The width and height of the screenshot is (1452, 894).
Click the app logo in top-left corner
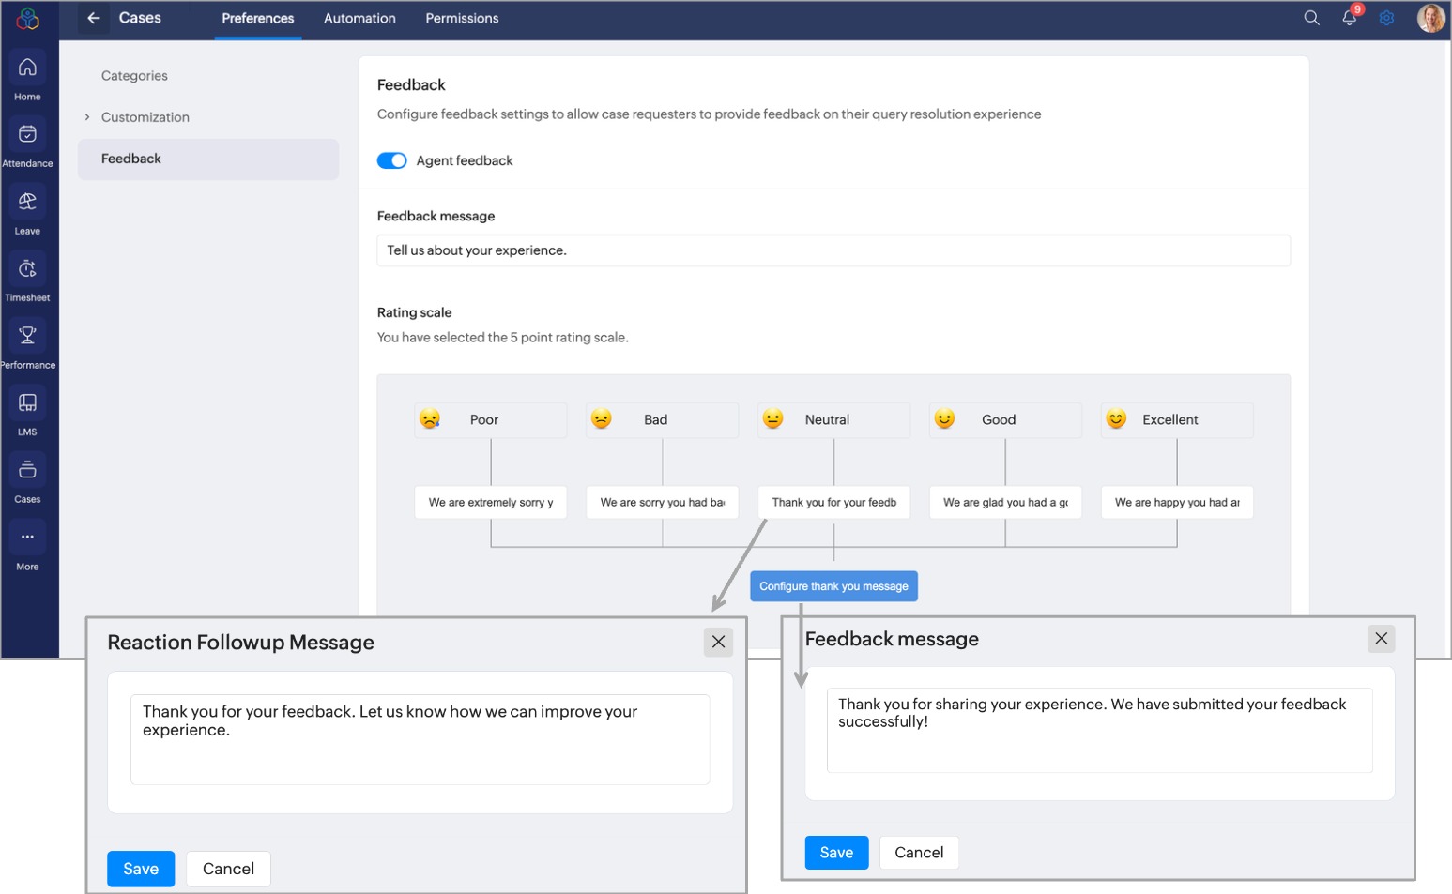28,18
